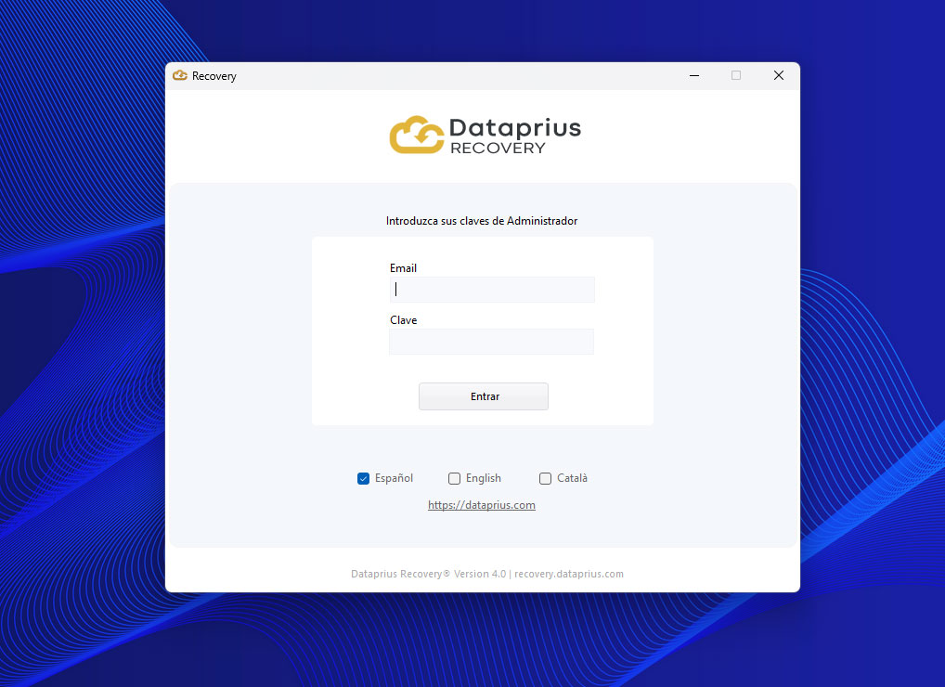945x687 pixels.
Task: Focus the Clave password field
Action: 491,342
